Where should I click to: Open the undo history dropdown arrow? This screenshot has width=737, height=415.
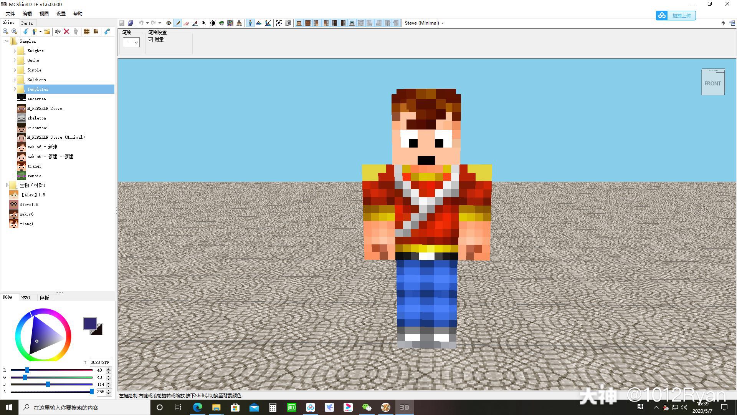147,23
